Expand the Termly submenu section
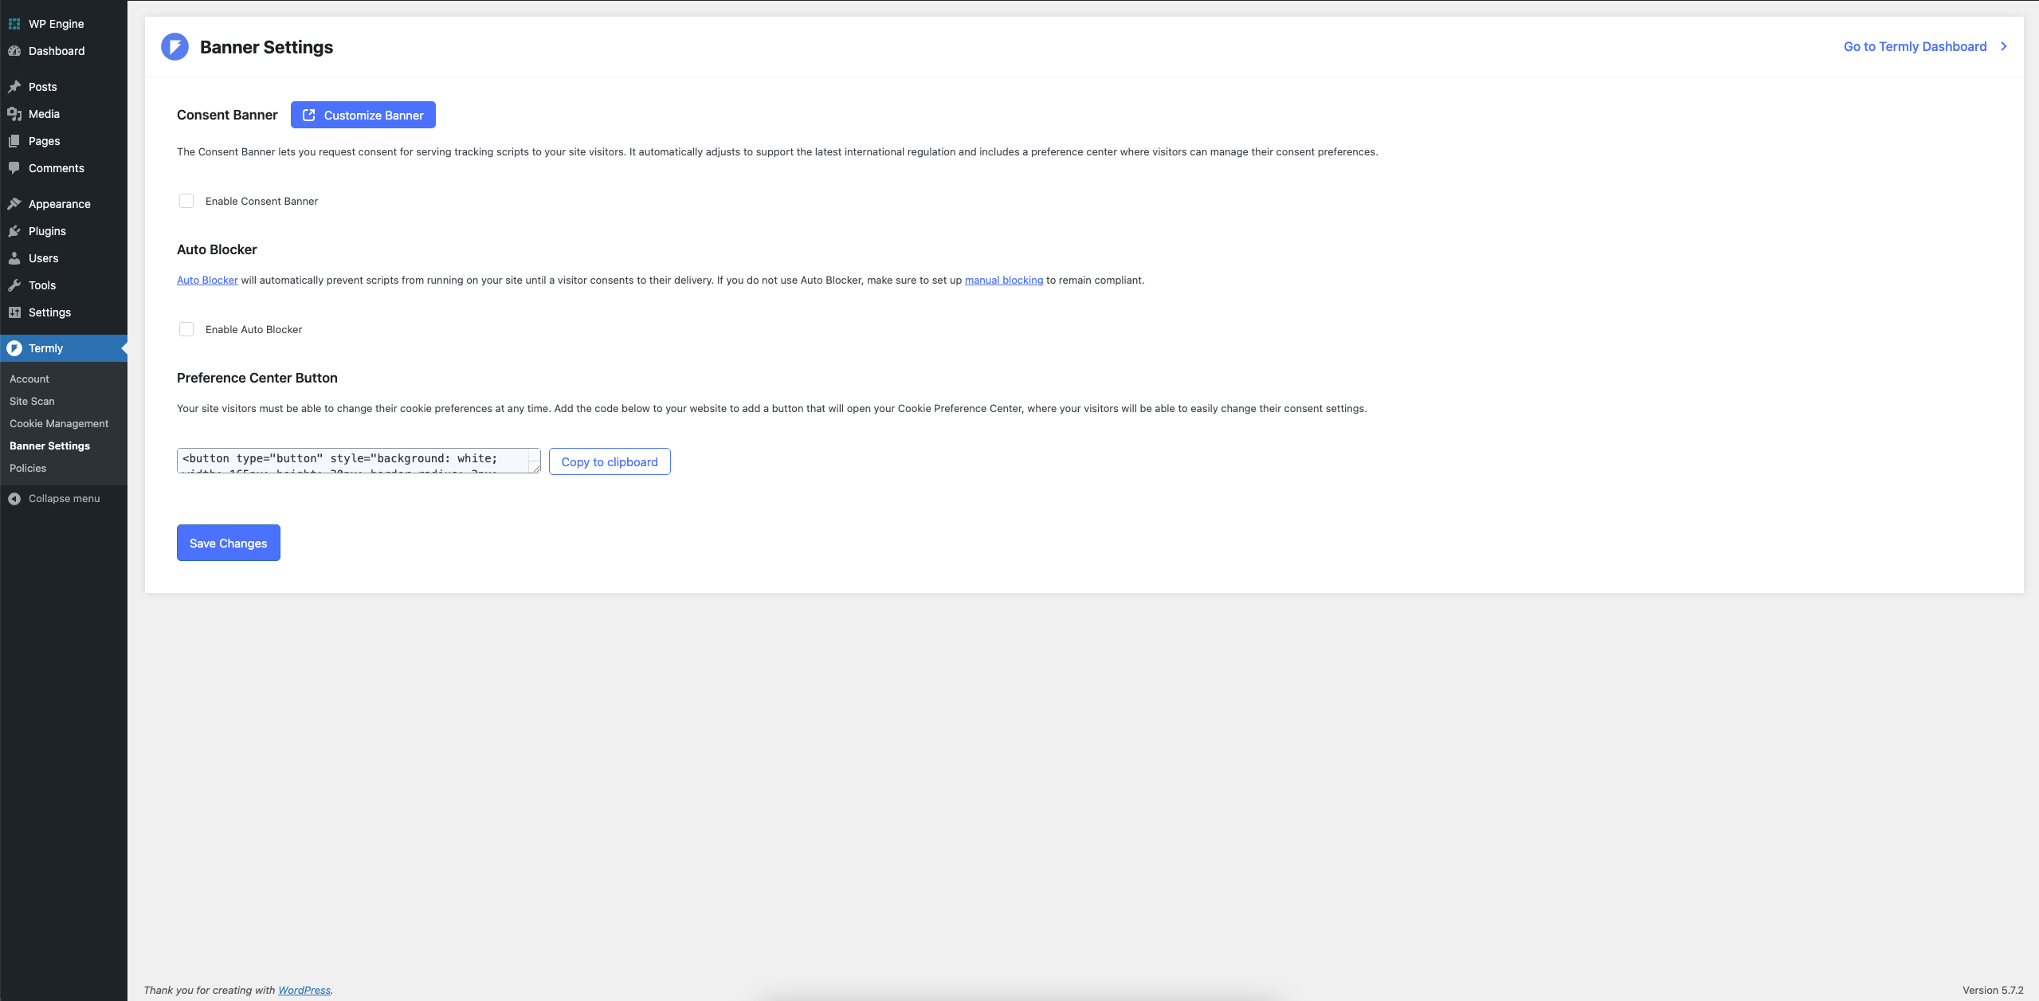 point(44,347)
